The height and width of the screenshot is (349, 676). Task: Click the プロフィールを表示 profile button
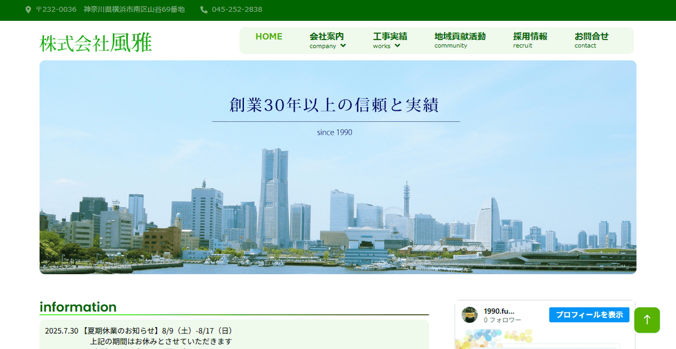pos(589,315)
